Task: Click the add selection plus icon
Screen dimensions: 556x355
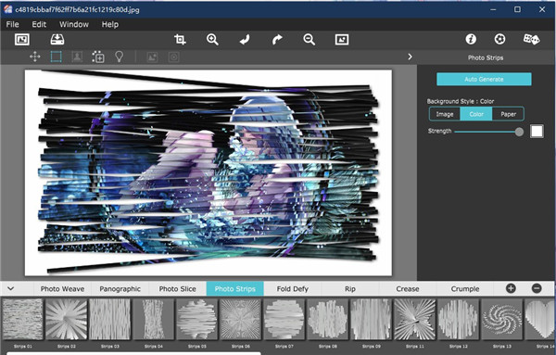Action: pos(98,57)
